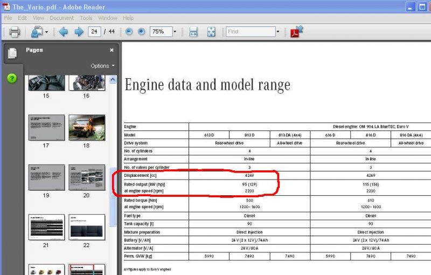431x275 pixels.
Task: Click the 'Displacement [cc]' row label
Action: point(140,175)
